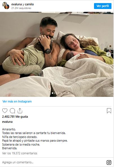Share the post using the share arrow icon

tap(20, 111)
